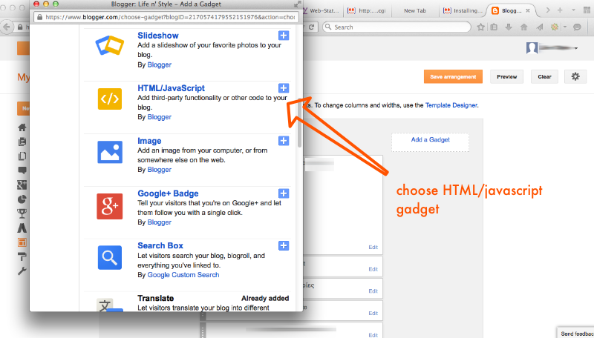
Task: Open the Campaigns sidebar icon
Action: point(22,228)
